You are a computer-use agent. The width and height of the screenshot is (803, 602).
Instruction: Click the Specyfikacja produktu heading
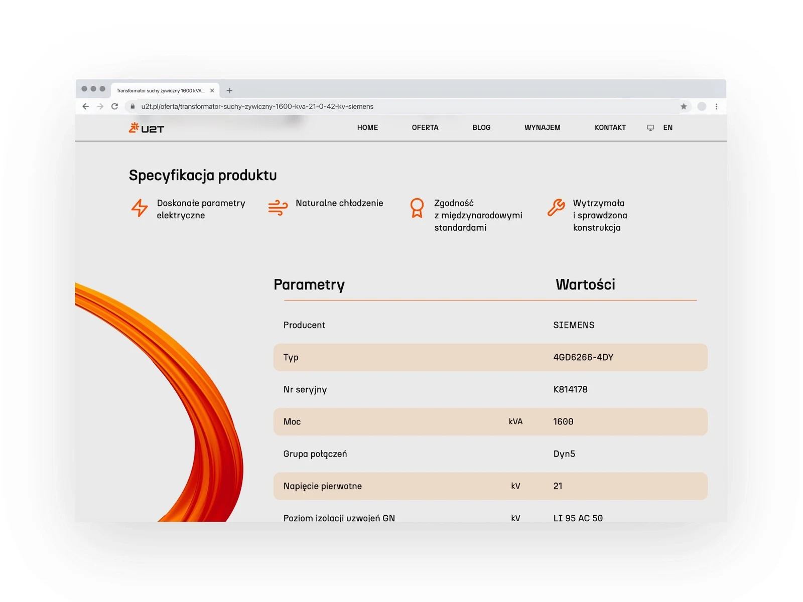click(203, 175)
